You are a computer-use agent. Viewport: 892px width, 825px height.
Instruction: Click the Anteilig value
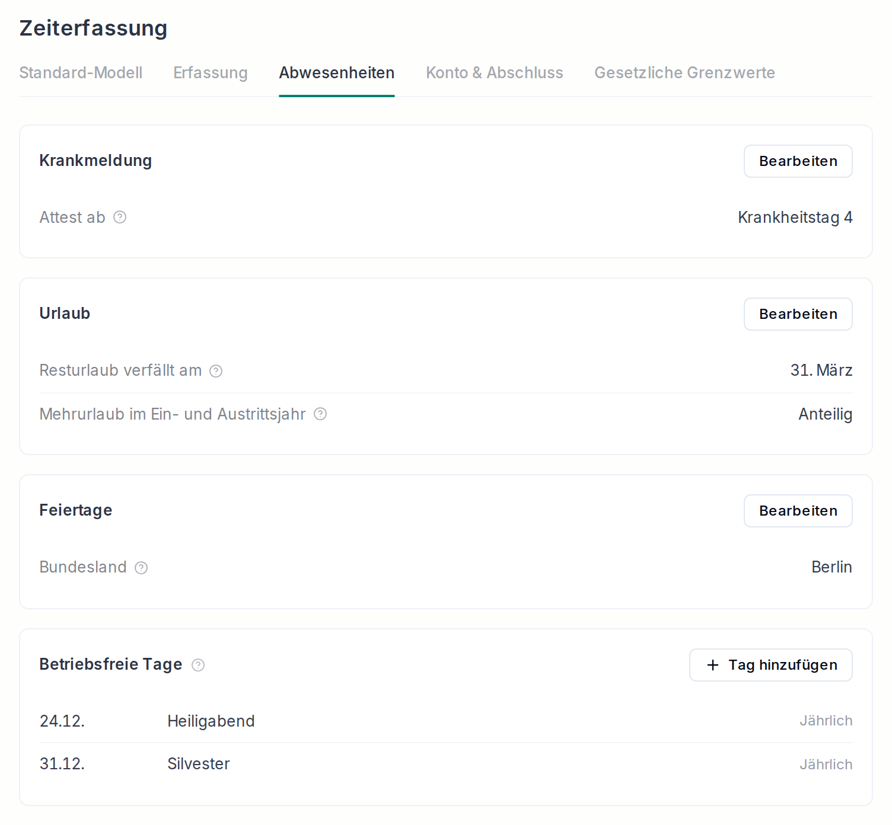click(x=826, y=414)
